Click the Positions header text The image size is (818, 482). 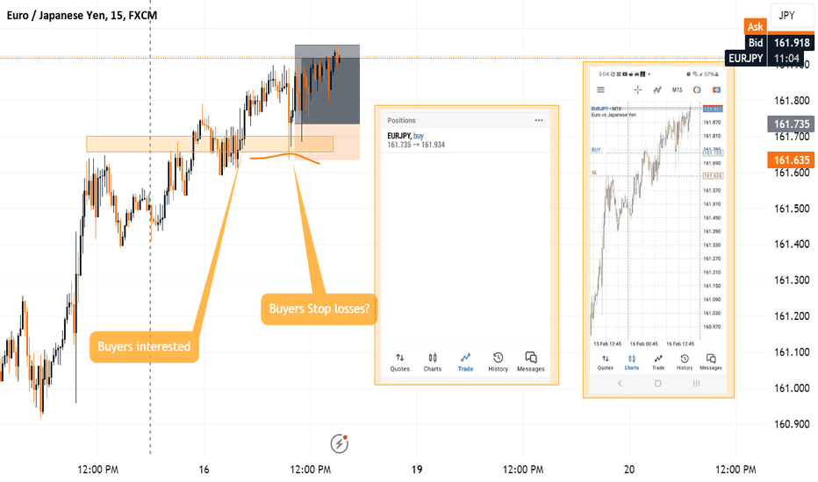tap(401, 120)
